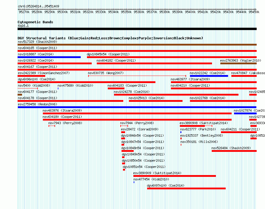Click nsv604210 (Cooper2011) label

coord(190,85)
